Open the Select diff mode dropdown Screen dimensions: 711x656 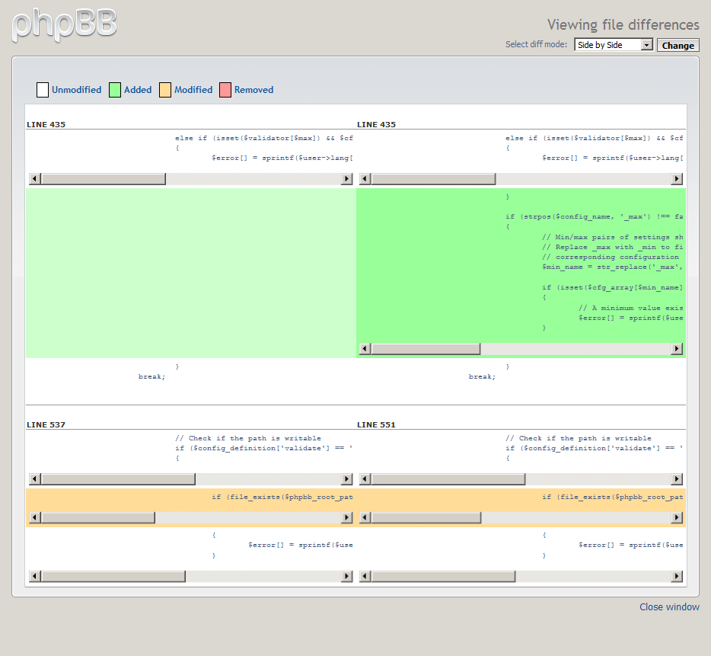[614, 45]
